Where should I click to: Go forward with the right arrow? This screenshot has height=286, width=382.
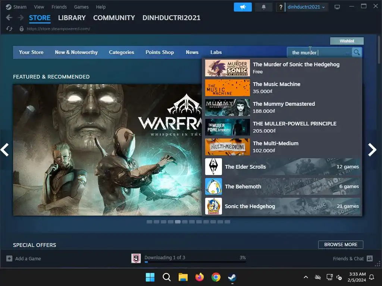[21, 18]
